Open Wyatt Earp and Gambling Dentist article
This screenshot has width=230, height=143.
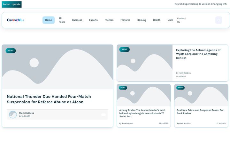coord(198,54)
